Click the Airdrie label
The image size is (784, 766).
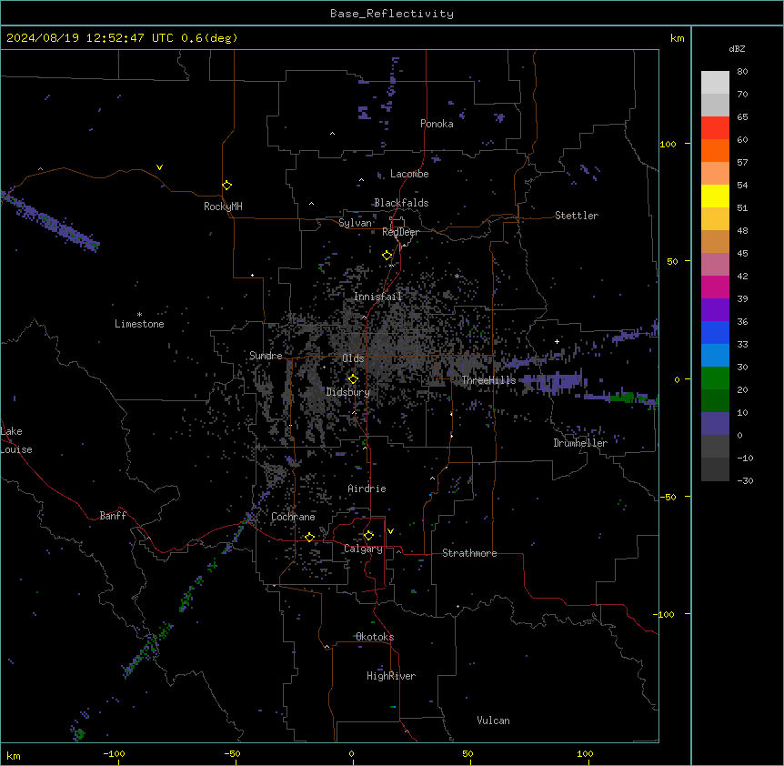[367, 489]
